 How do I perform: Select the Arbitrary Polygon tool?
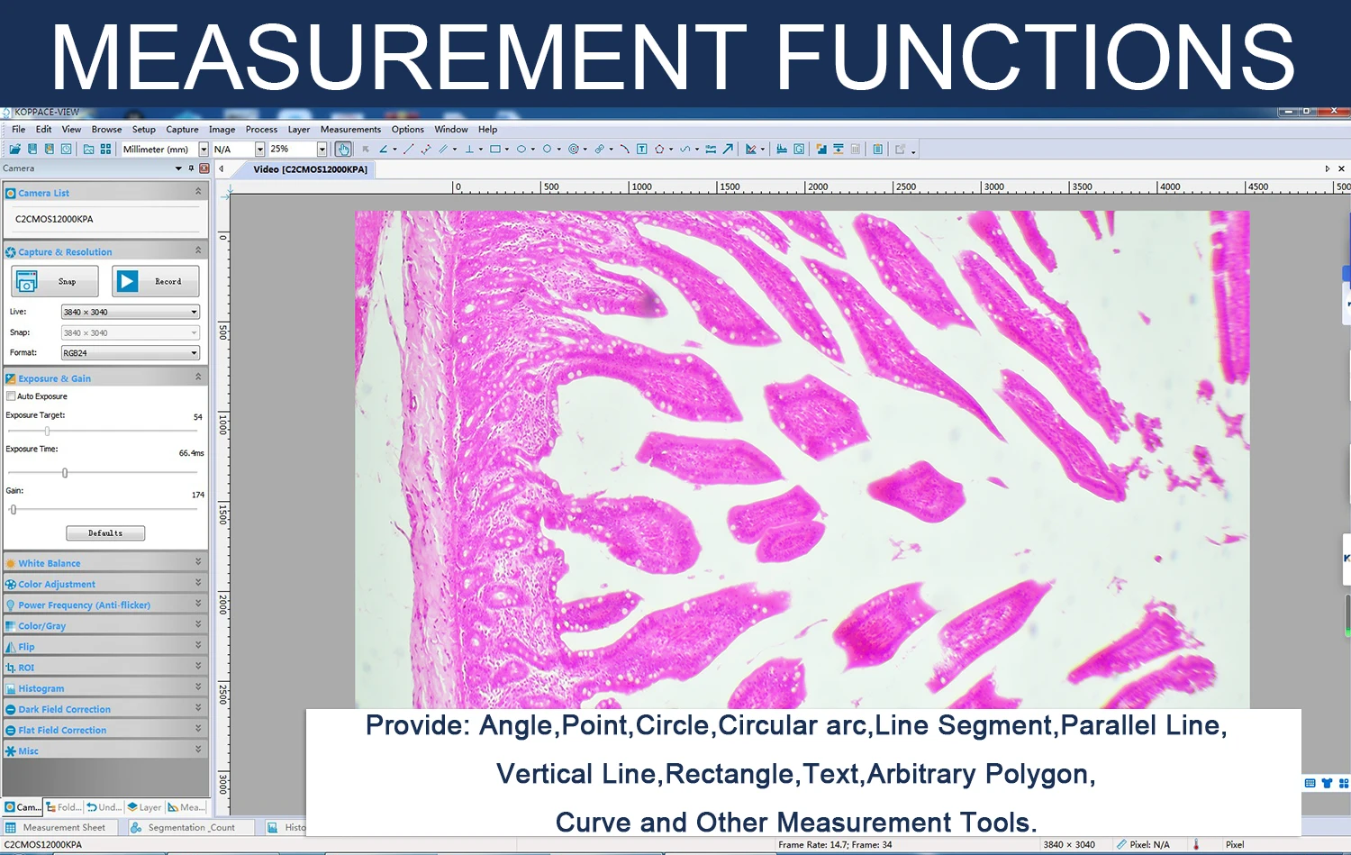(x=659, y=150)
